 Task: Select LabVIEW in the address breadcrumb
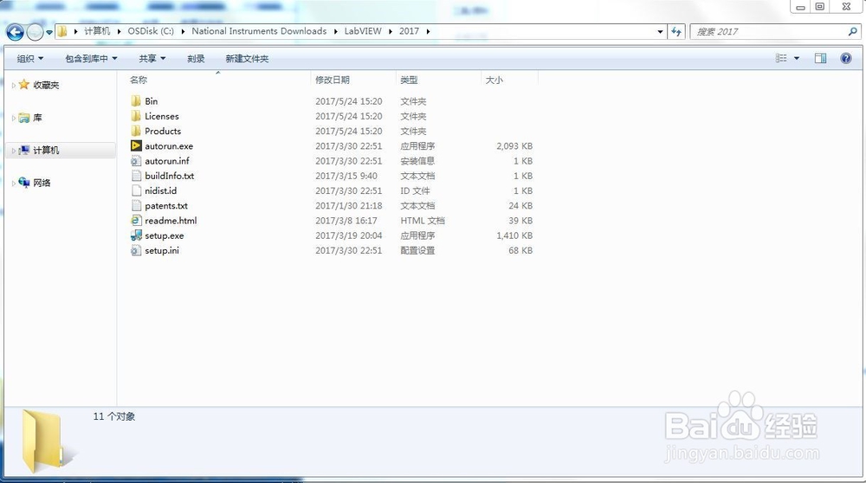(x=363, y=31)
